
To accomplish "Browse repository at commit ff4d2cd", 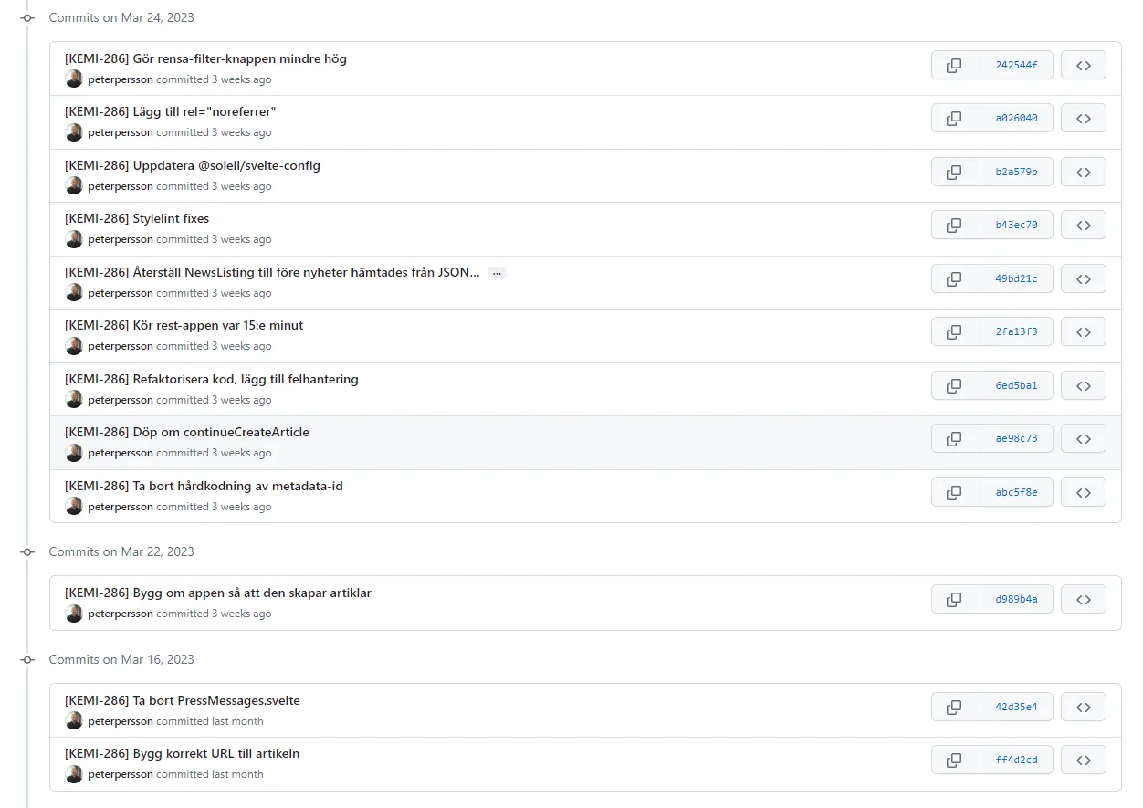I will point(1084,760).
